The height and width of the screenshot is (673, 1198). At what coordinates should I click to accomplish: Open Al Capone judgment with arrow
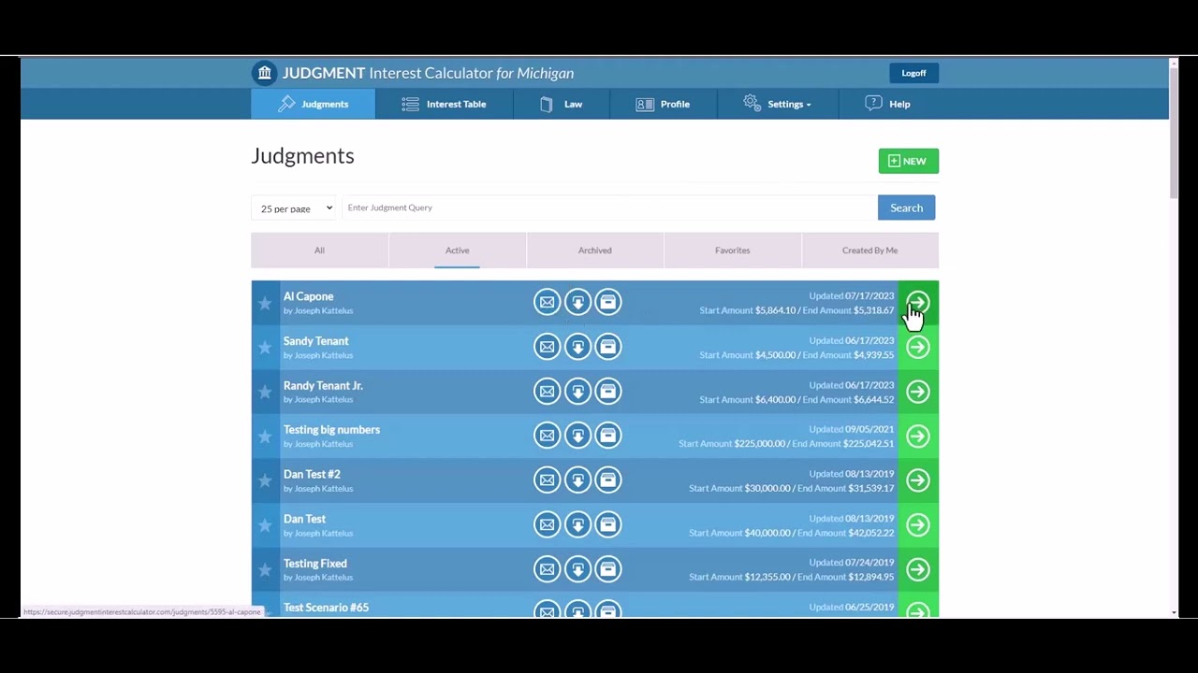tap(918, 303)
